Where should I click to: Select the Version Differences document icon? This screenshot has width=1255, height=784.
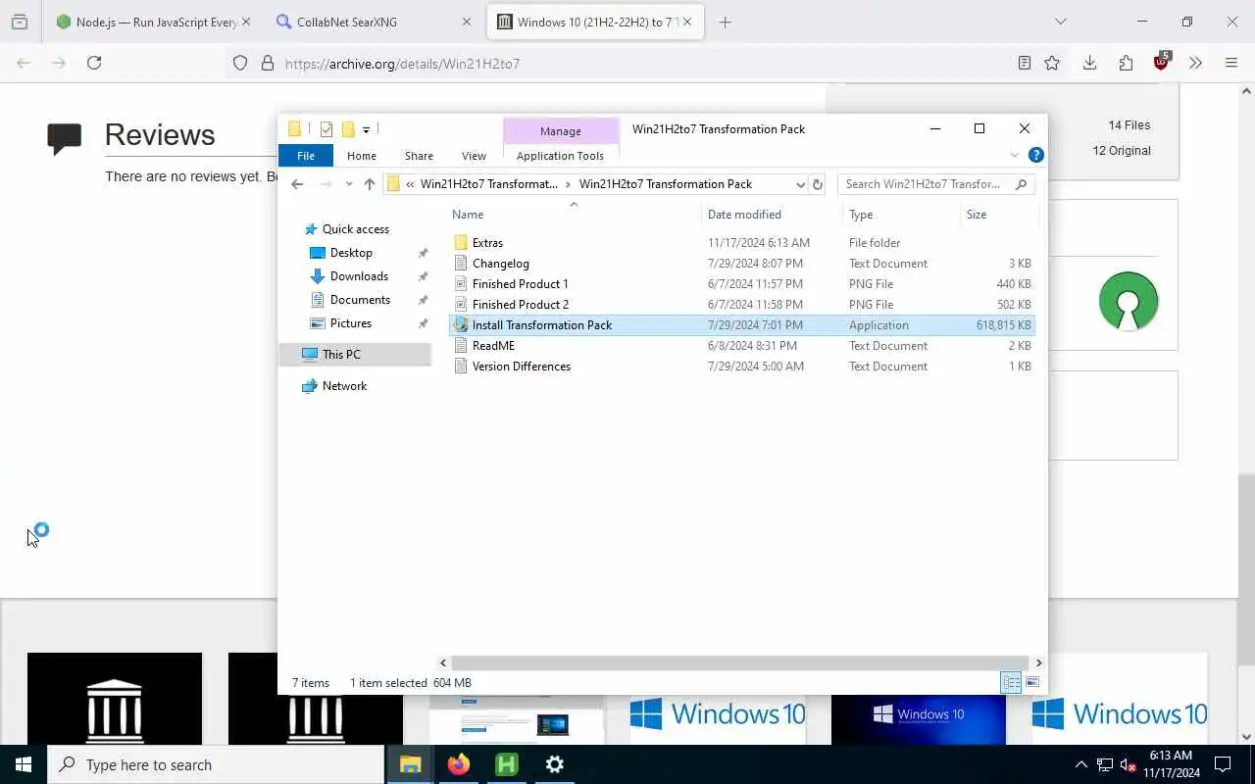tap(461, 367)
